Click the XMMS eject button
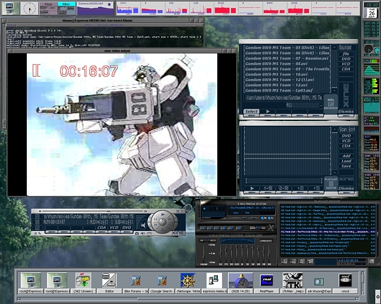 [x=239, y=229]
